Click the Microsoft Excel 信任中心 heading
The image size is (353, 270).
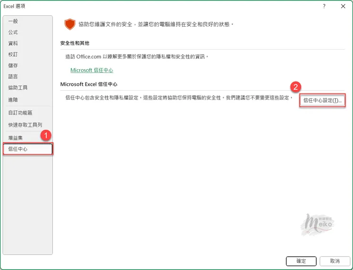click(89, 84)
